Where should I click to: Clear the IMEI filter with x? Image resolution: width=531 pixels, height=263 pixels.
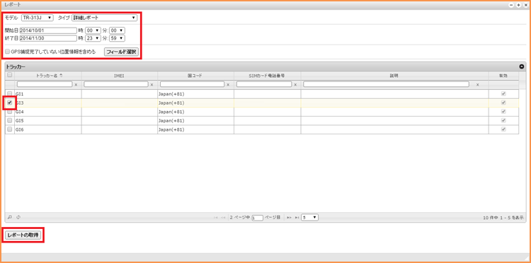[x=152, y=85]
